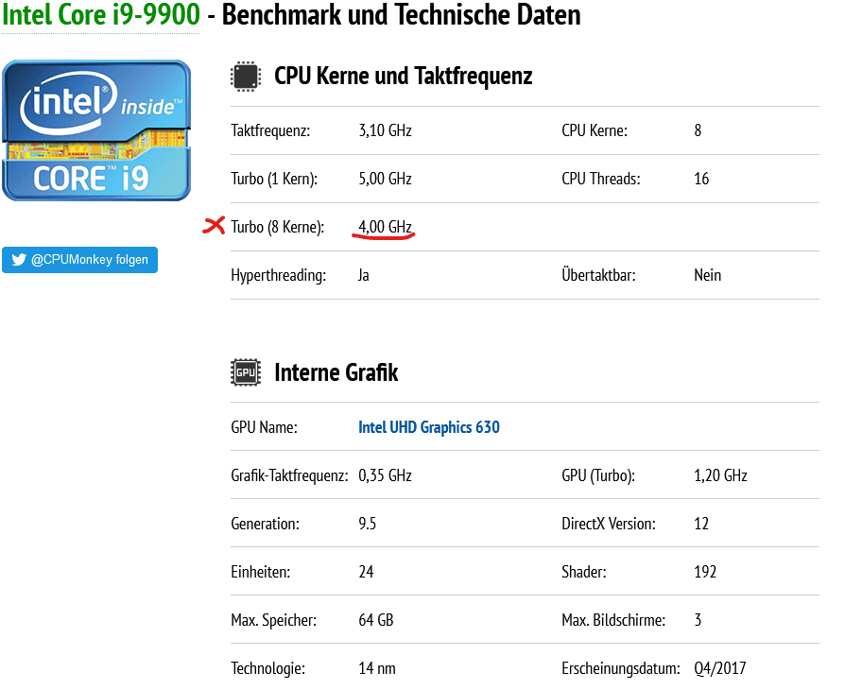Click the Interne Grafik section heading
The image size is (862, 690).
pos(336,372)
